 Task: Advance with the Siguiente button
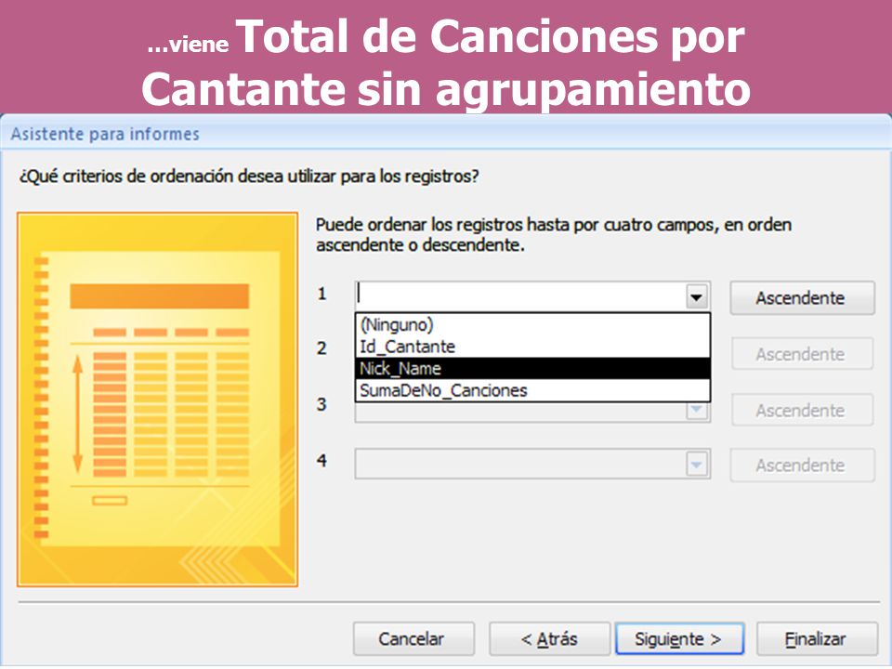[680, 639]
